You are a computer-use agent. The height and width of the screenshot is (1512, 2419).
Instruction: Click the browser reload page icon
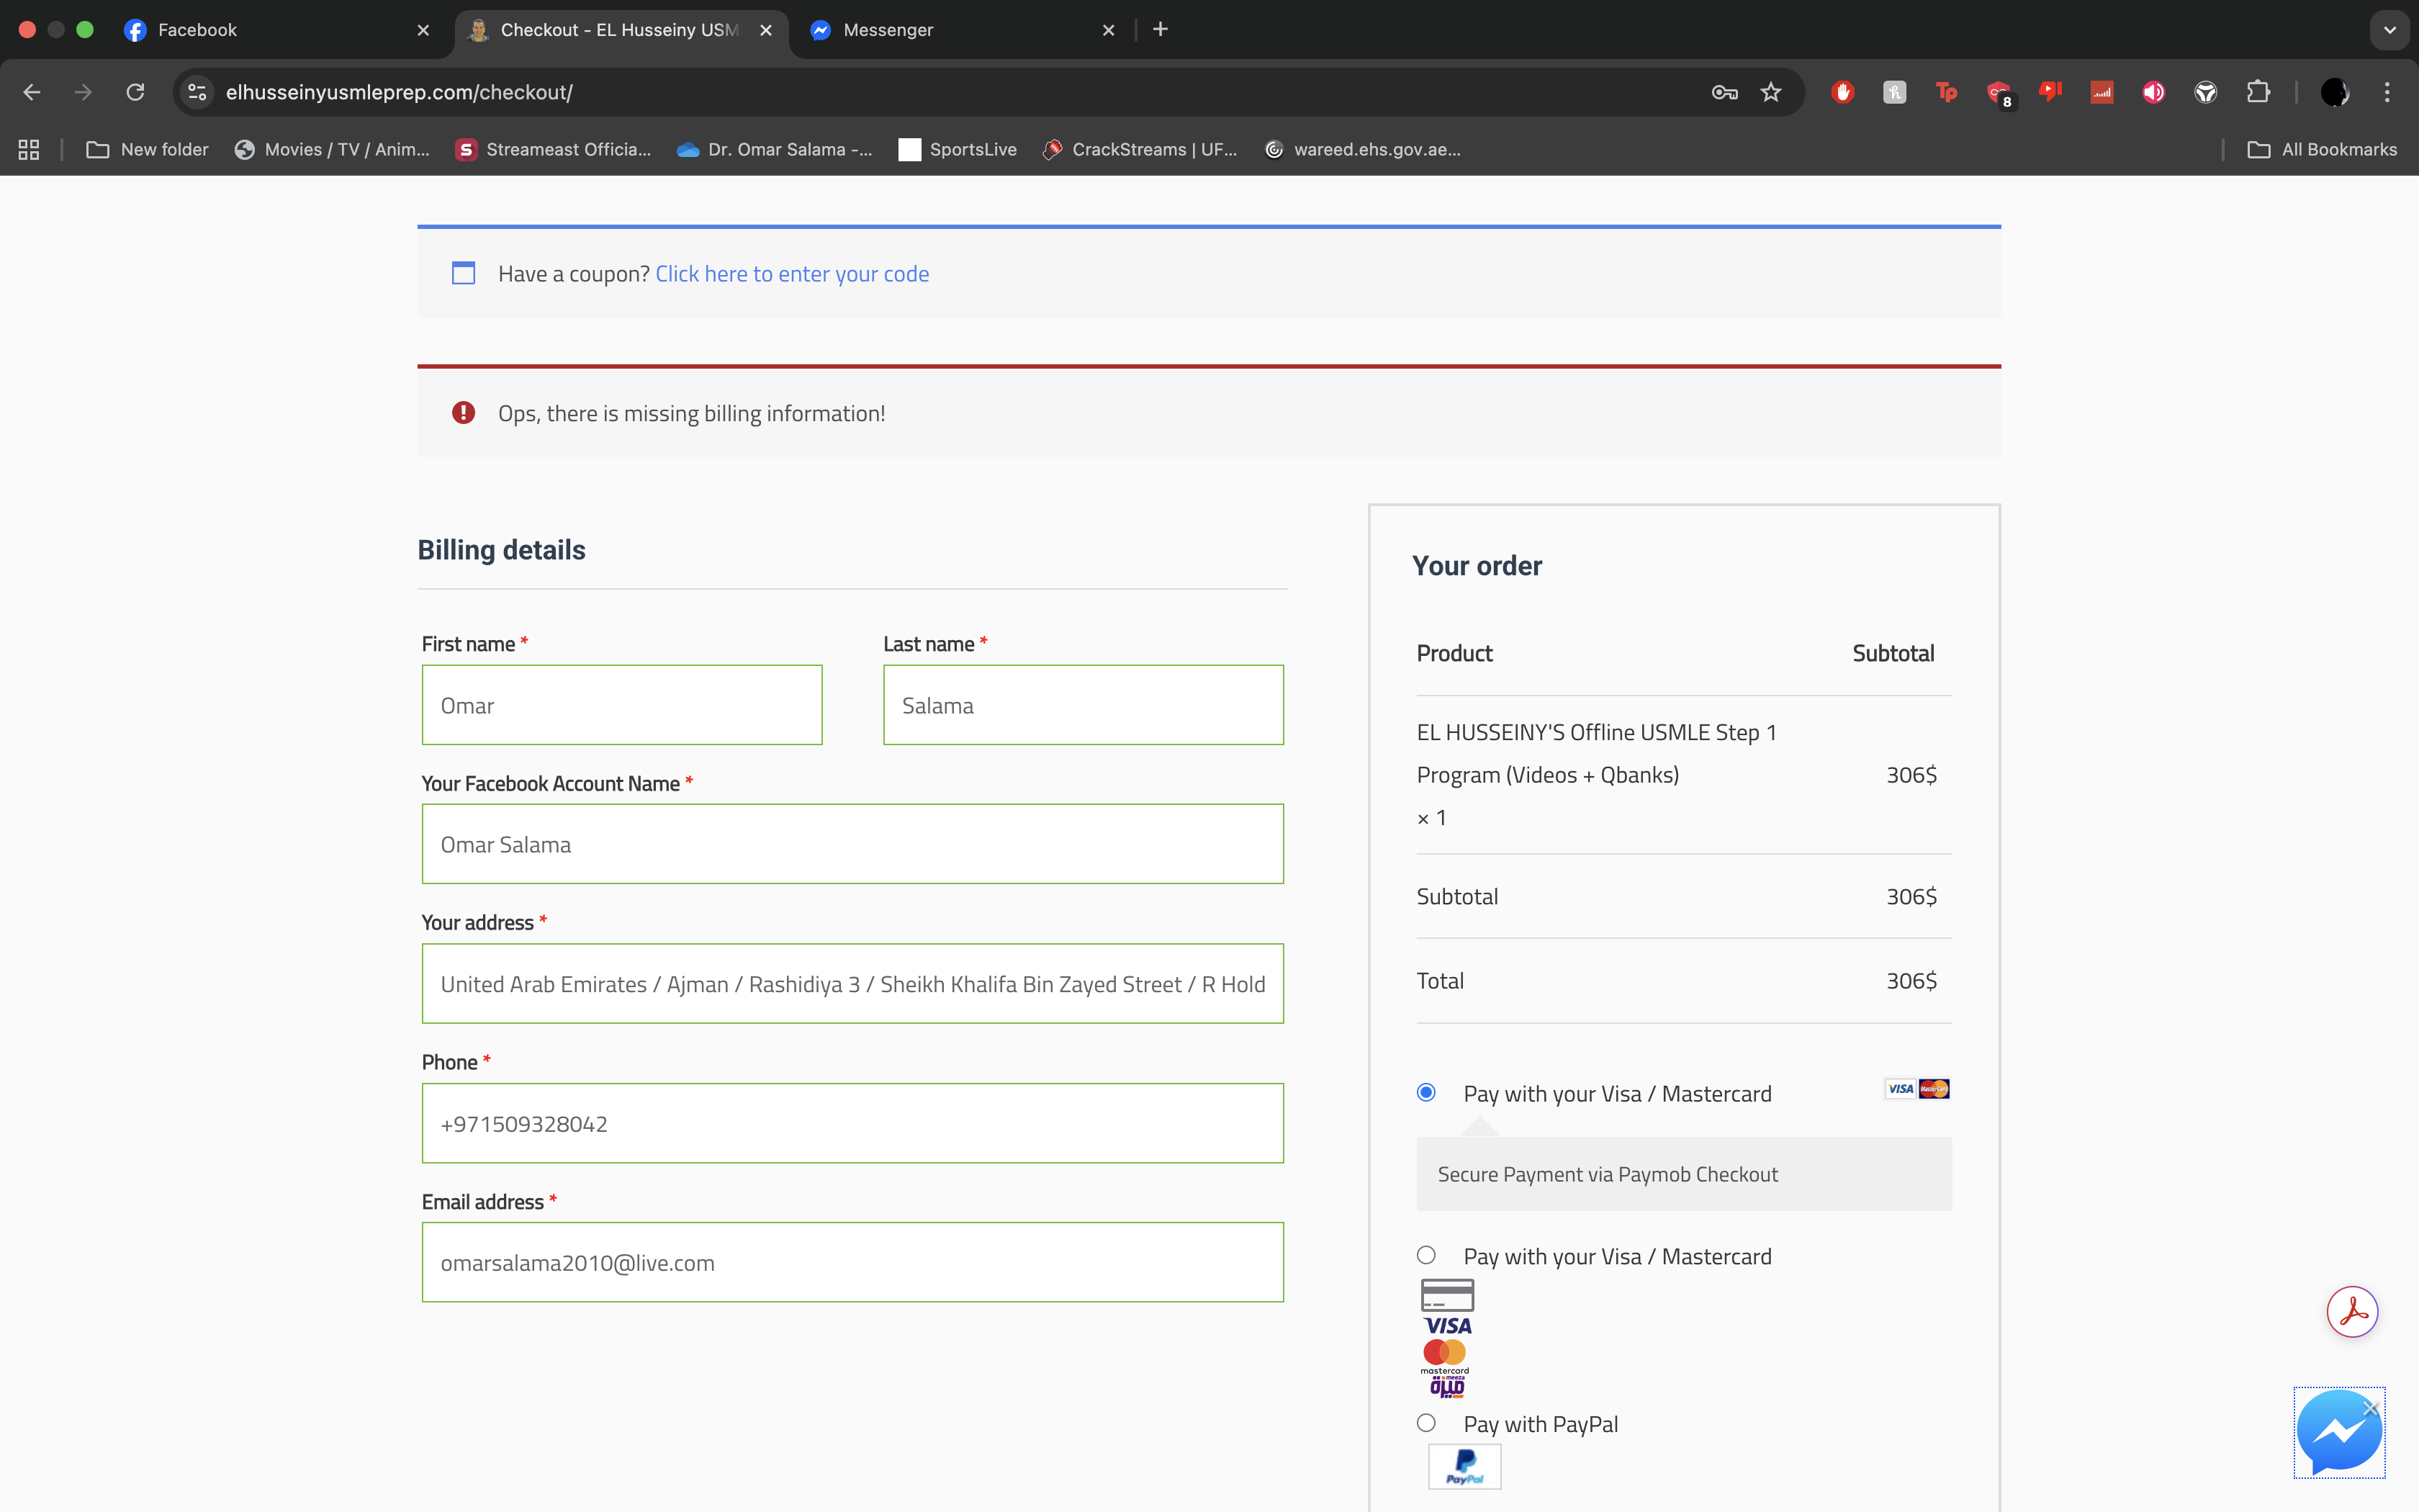(135, 92)
